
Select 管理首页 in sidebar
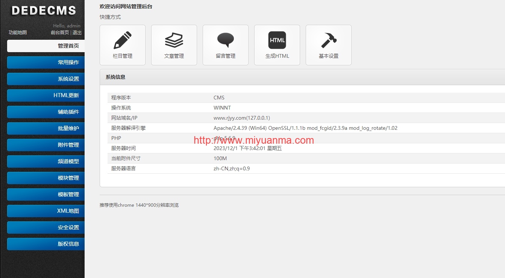coord(46,46)
